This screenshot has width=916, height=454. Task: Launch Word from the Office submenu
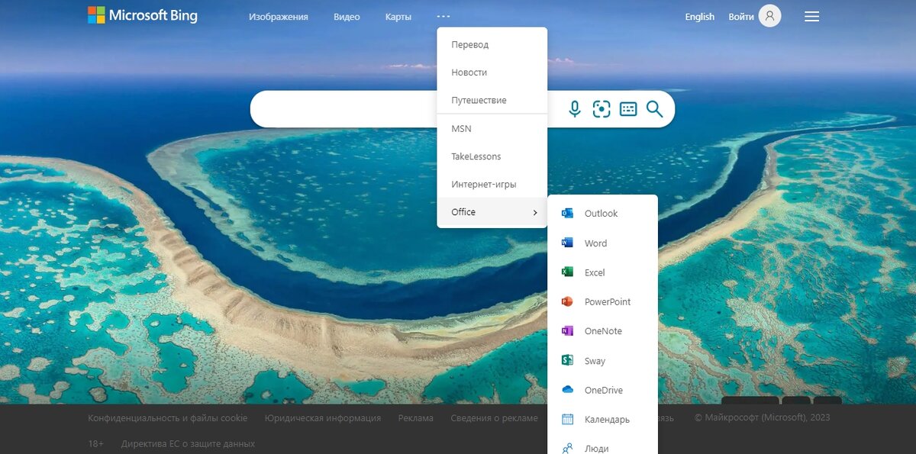point(602,243)
